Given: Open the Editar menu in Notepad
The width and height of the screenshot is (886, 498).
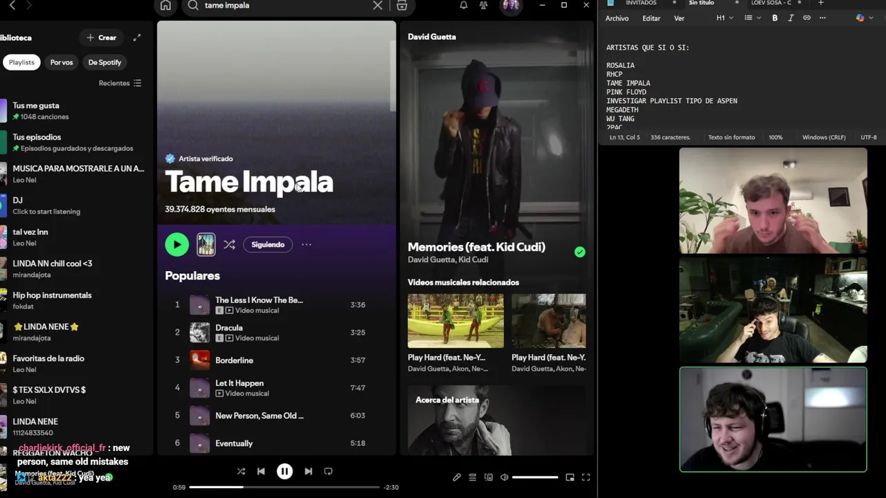Looking at the screenshot, I should point(651,19).
